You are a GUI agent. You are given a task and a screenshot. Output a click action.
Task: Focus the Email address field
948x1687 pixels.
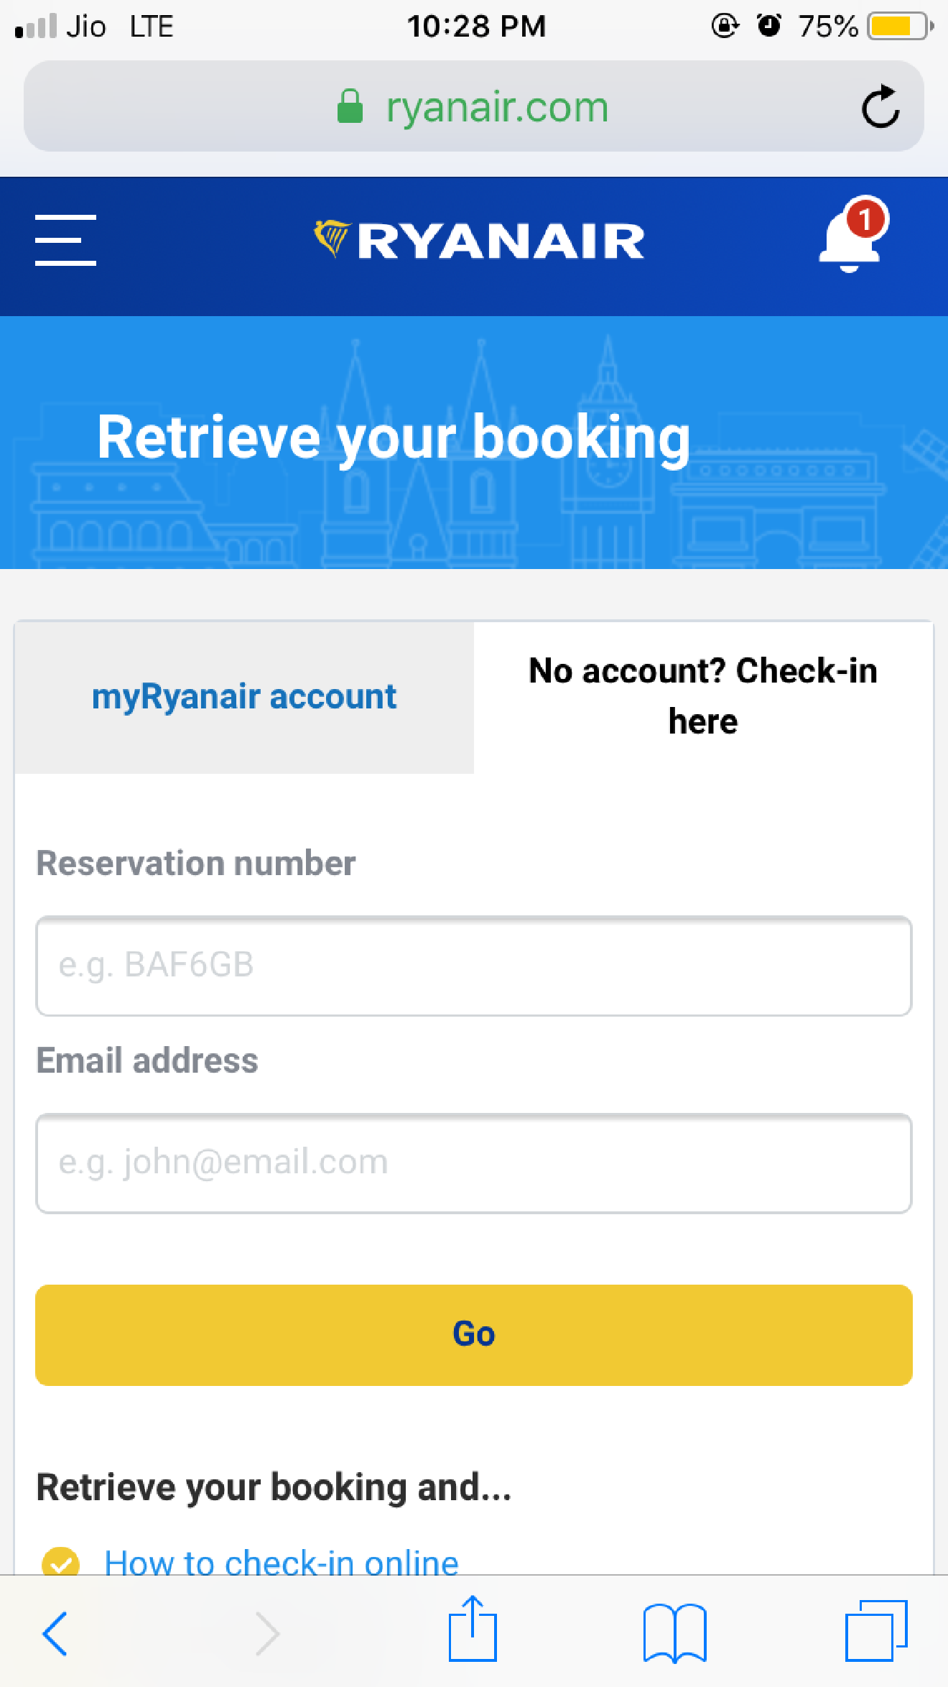474,1163
